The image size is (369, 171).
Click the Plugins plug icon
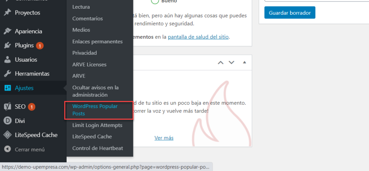click(8, 45)
